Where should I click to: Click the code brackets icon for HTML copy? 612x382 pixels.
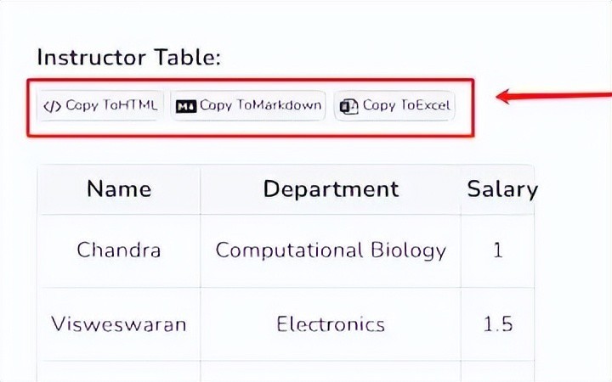click(x=53, y=106)
